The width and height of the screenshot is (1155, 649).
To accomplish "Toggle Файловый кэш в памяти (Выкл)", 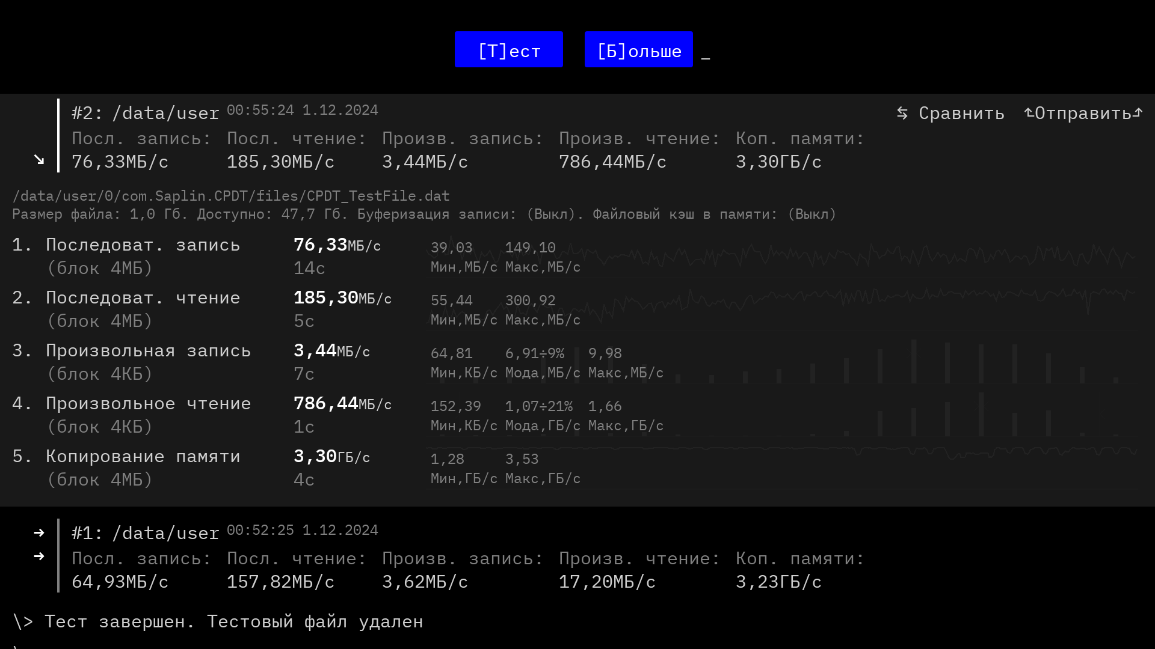I will coord(812,215).
